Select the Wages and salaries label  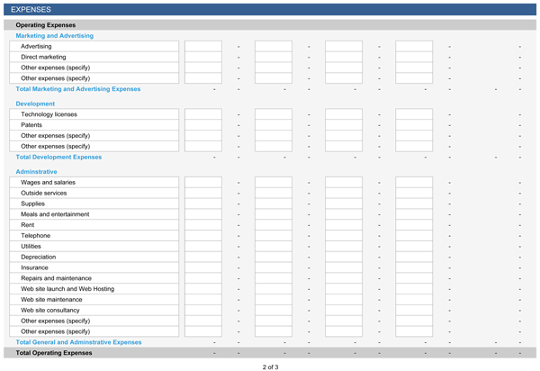click(48, 183)
